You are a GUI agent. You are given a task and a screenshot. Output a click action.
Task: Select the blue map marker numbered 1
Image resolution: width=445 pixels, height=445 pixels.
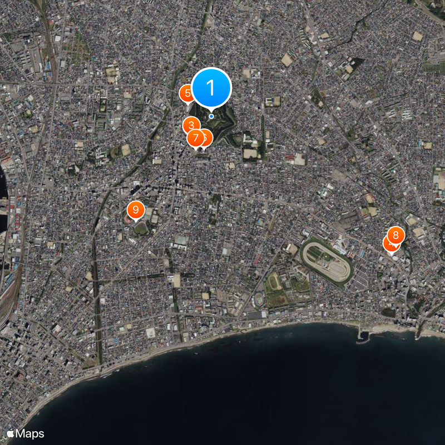211,86
